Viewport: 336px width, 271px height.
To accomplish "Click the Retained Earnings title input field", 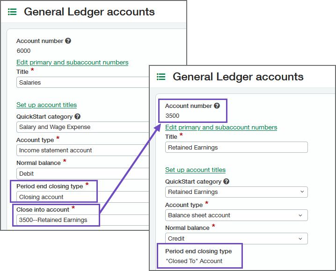I will click(236, 148).
